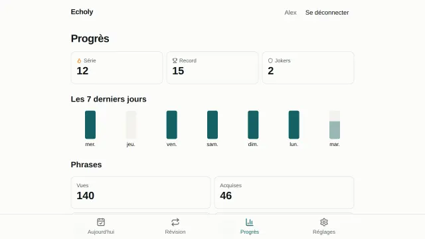425x239 pixels.
Task: Select the empty jeu. day bar
Action: tap(131, 125)
